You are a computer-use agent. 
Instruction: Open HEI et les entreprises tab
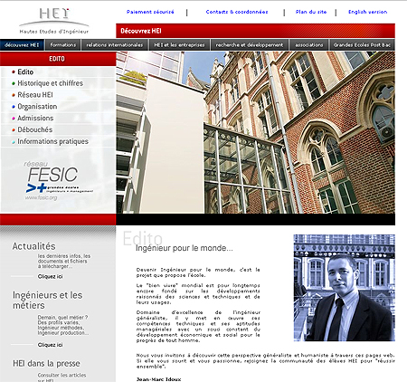click(179, 45)
